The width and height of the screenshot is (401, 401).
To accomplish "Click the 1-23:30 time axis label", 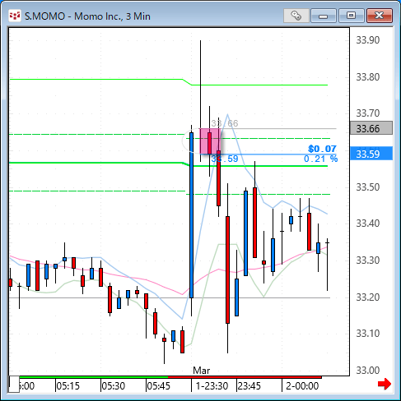I will [212, 386].
